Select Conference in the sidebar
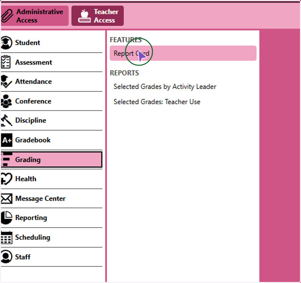 (x=52, y=101)
